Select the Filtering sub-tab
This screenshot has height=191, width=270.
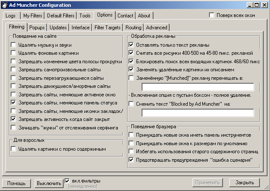[17, 27]
